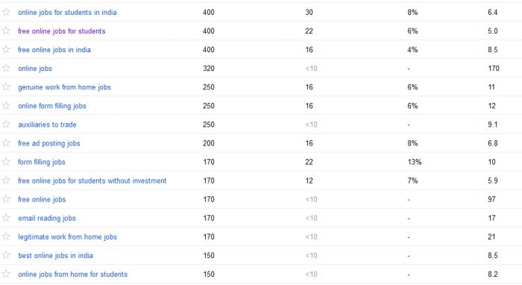Star the 'genuine work from home jobs' keyword
The height and width of the screenshot is (285, 522).
pyautogui.click(x=6, y=87)
